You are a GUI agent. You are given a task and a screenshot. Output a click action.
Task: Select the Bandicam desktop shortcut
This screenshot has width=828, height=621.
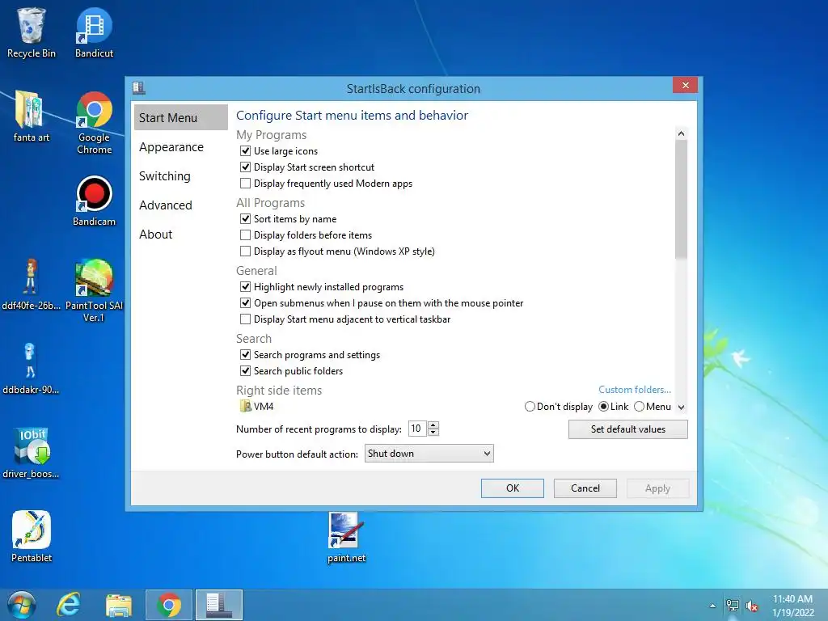point(94,201)
